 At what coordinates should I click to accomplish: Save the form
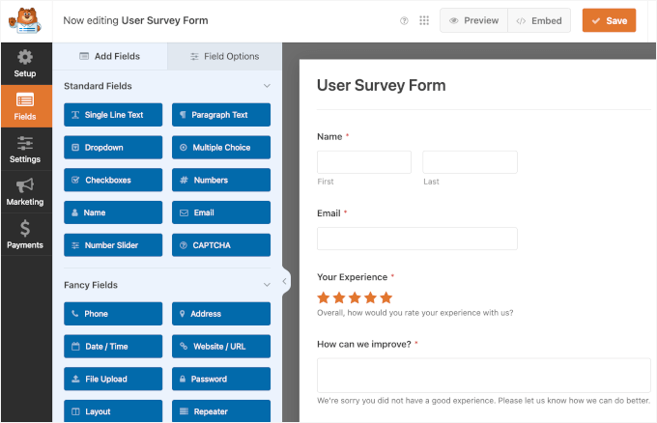point(610,20)
